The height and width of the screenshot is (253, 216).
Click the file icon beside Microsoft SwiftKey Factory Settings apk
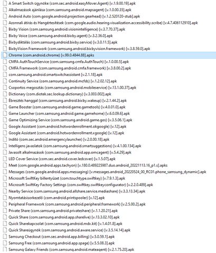(x=5, y=185)
